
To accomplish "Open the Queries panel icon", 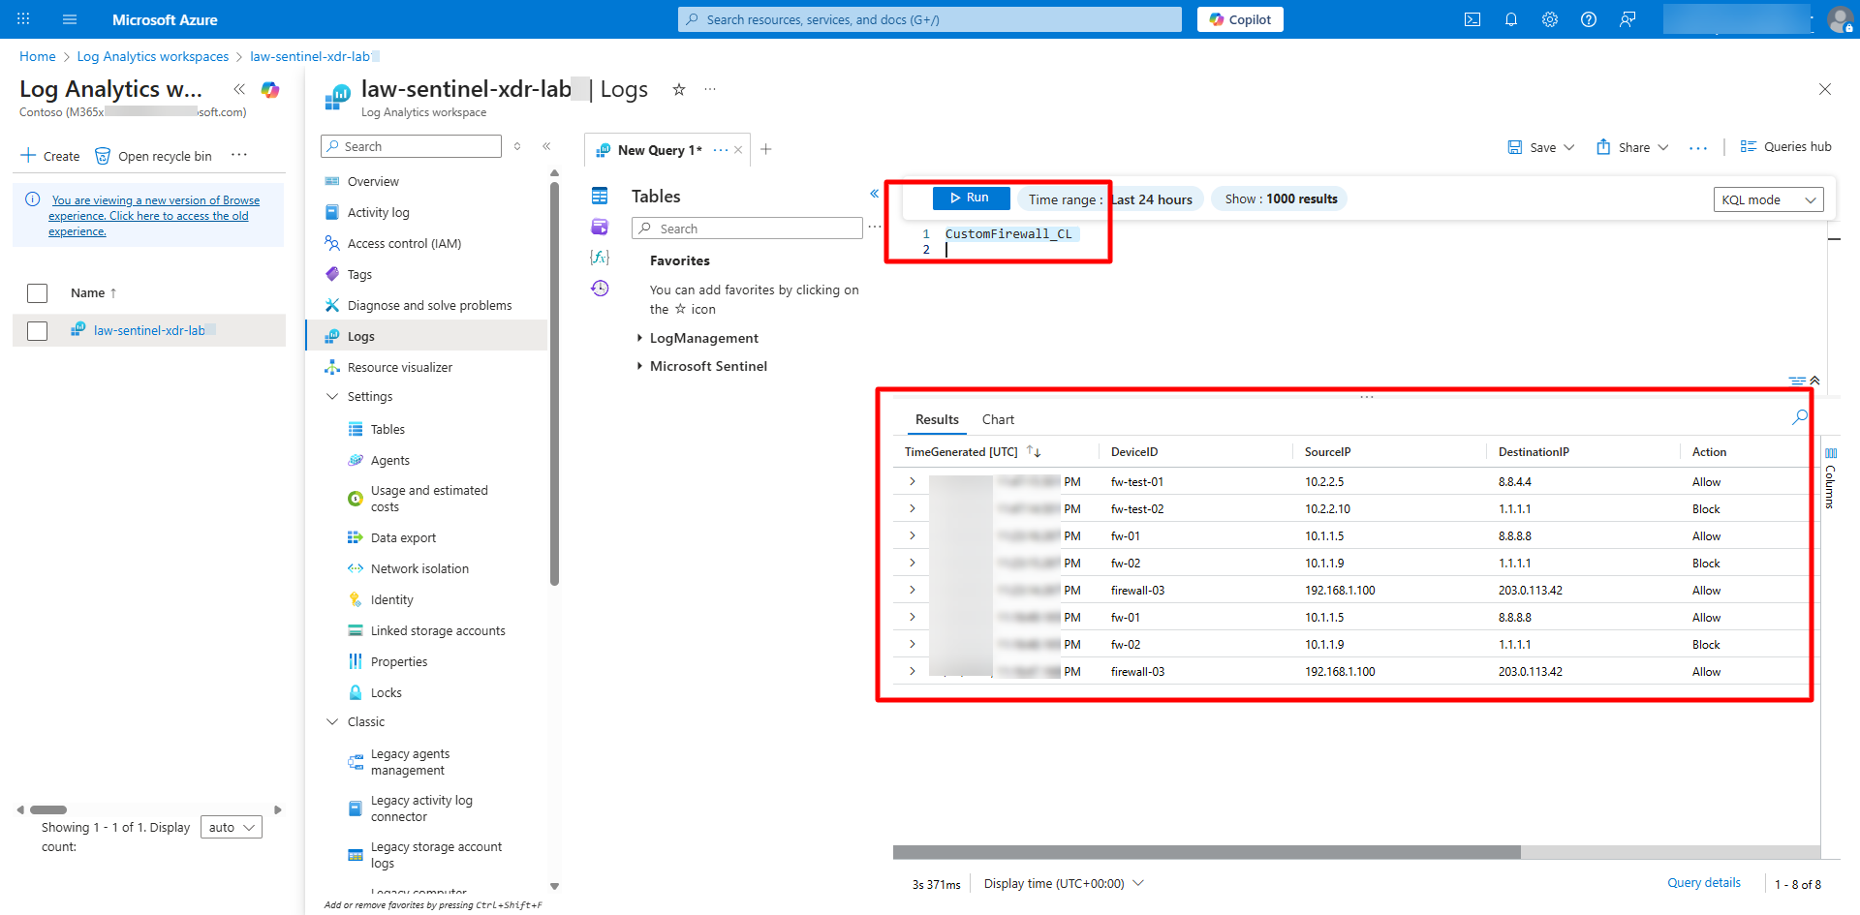I will coord(600,227).
